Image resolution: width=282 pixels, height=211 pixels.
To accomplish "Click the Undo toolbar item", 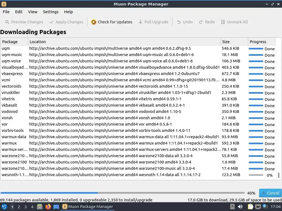I will click(185, 22).
